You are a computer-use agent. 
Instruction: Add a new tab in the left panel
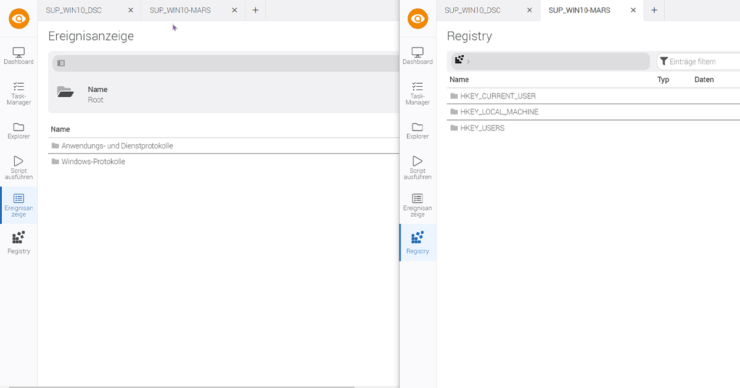point(255,10)
